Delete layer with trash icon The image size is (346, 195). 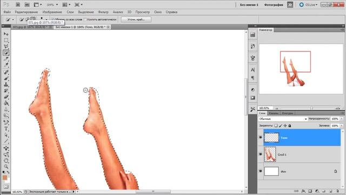pyautogui.click(x=337, y=191)
